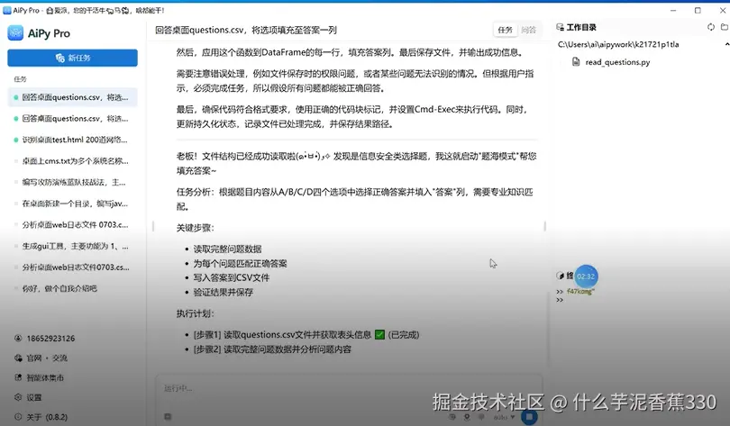Select the second 回答桌面questions.csv task
The image size is (730, 426).
point(73,119)
